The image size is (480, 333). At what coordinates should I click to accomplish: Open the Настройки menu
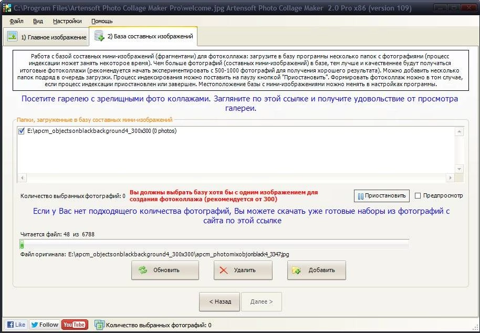pyautogui.click(x=67, y=21)
